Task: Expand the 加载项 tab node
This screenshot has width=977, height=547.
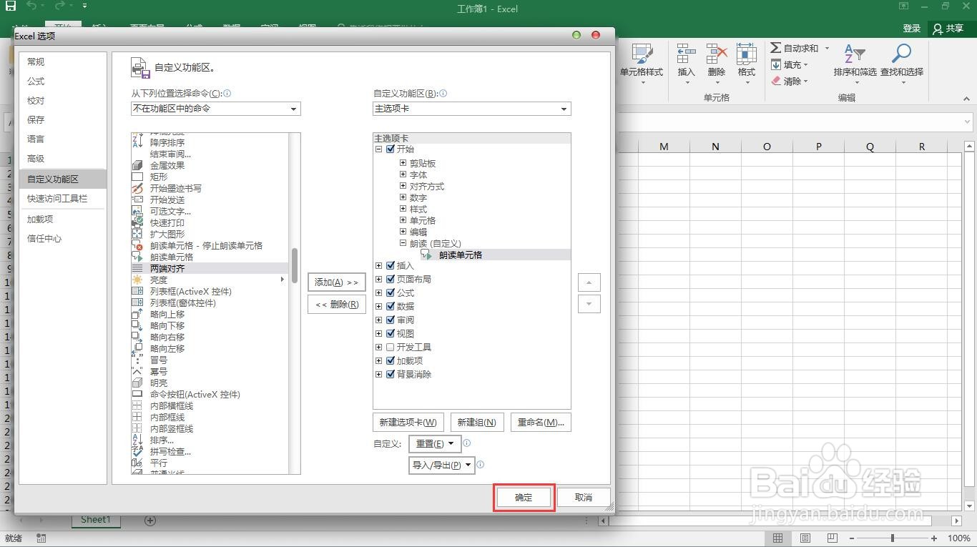Action: 379,361
